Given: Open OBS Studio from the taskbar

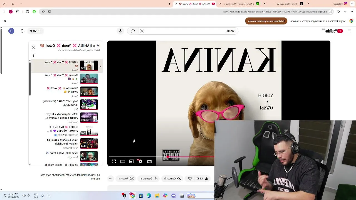Looking at the screenshot, I should 124,196.
